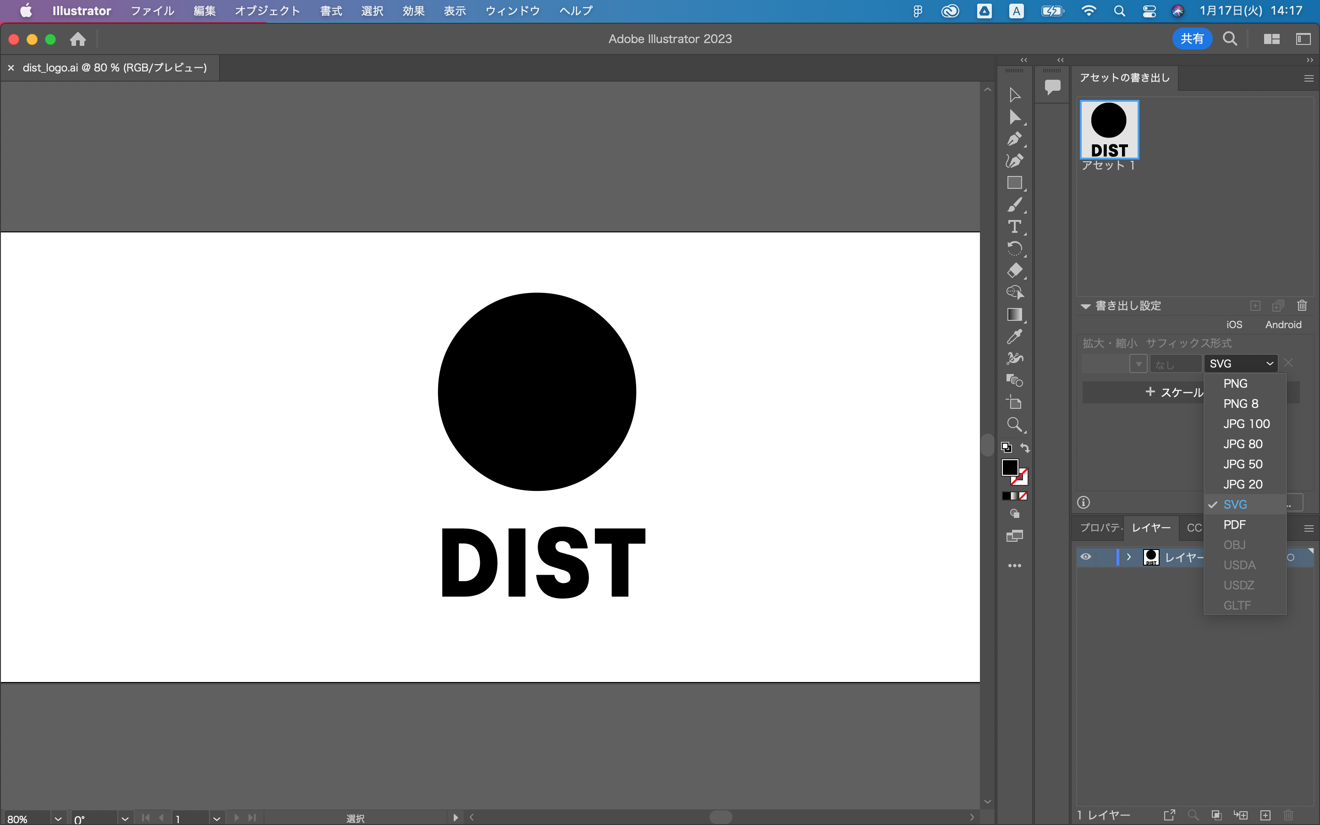
Task: Click the 共有 share button
Action: point(1192,39)
